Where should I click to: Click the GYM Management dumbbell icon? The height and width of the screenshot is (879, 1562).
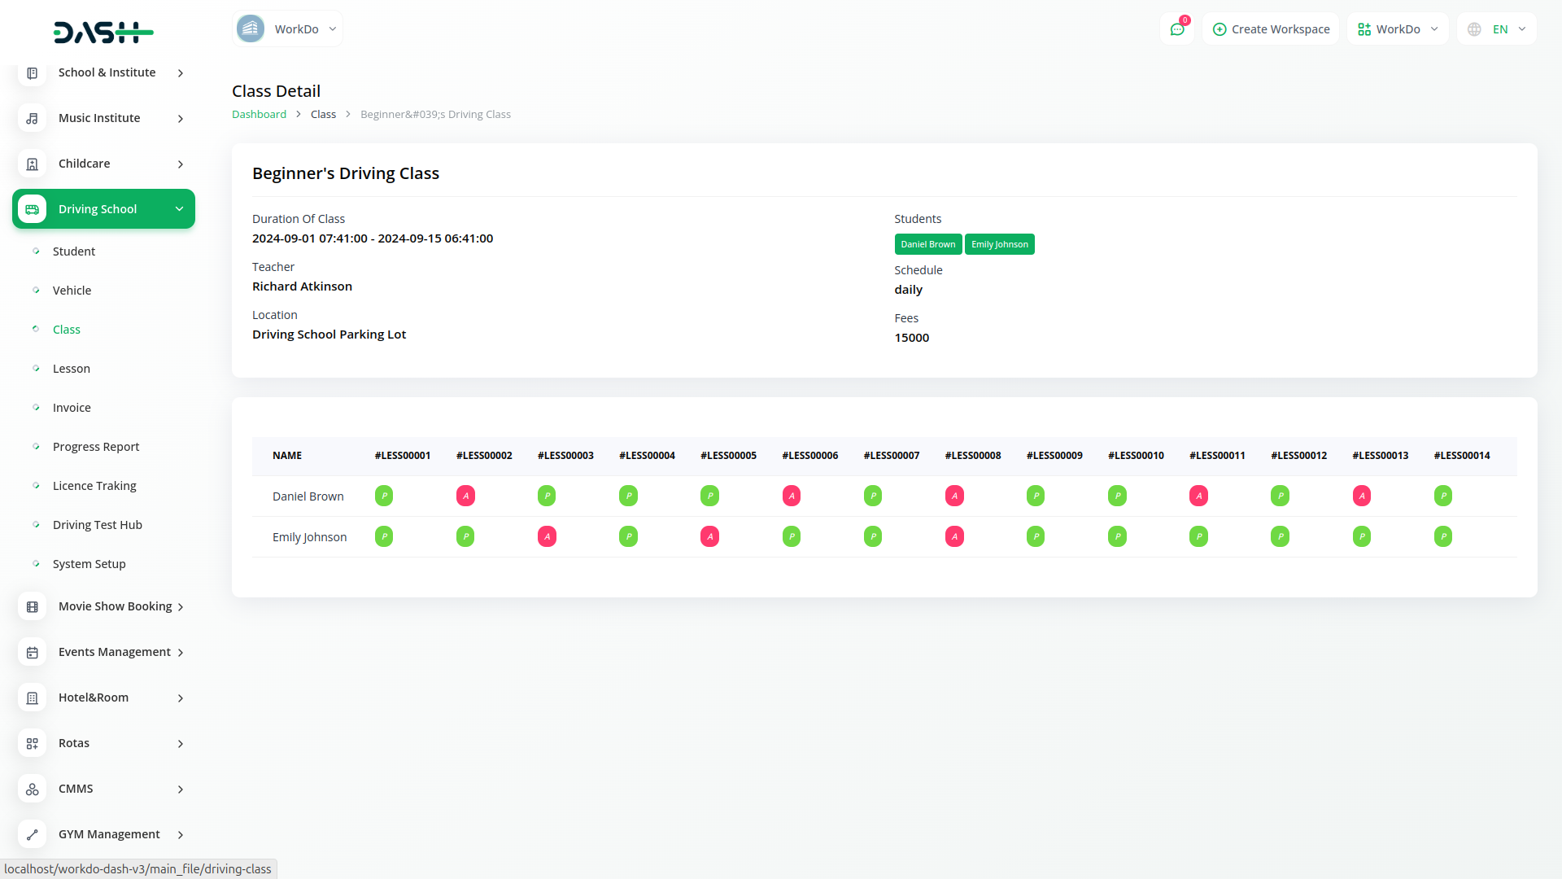pyautogui.click(x=32, y=835)
